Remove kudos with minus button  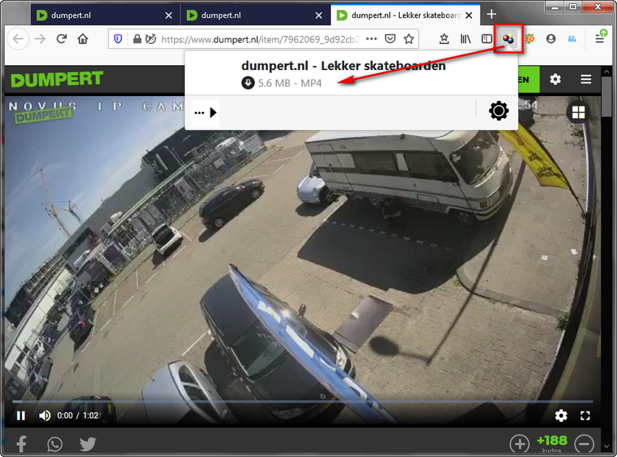(x=584, y=444)
